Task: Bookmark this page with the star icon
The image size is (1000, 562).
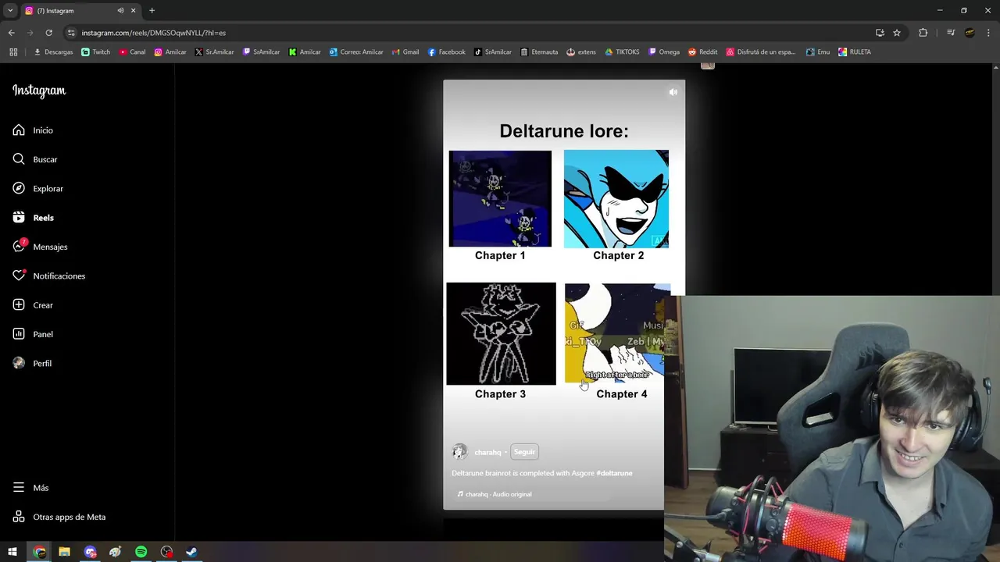Action: tap(897, 33)
